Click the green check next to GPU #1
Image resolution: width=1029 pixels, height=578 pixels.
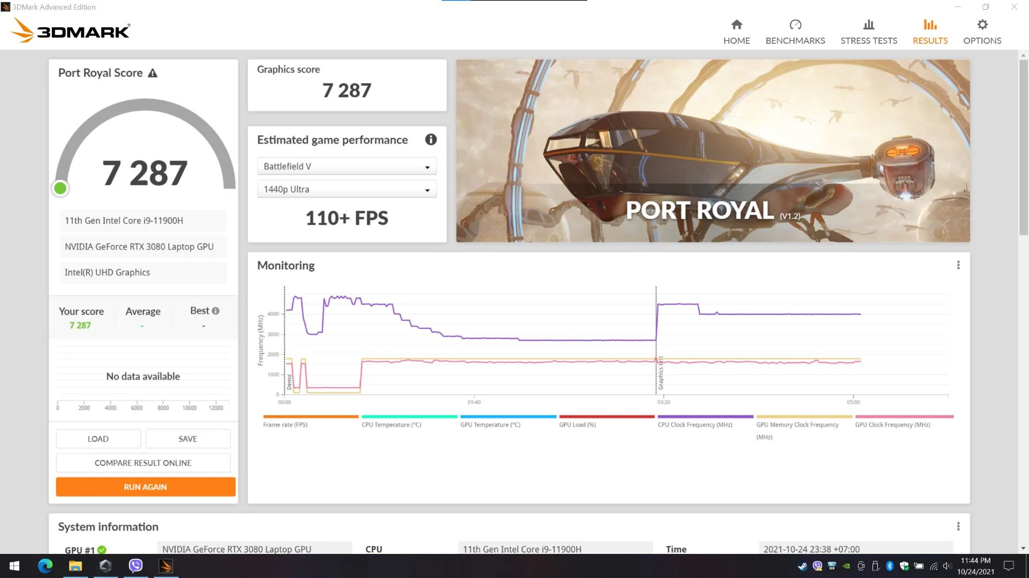102,550
